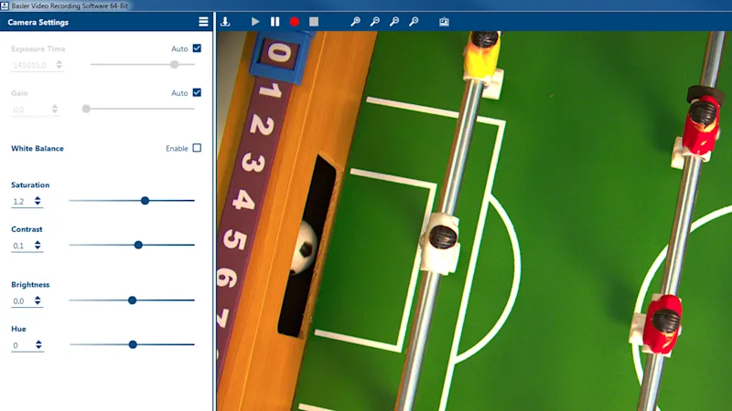Uncheck the Exposure Time Auto checkbox

[197, 48]
